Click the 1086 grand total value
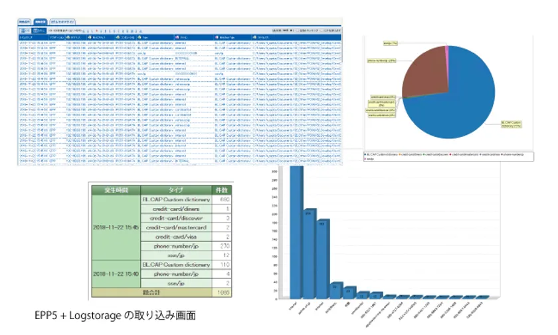The width and height of the screenshot is (558, 335). [222, 292]
